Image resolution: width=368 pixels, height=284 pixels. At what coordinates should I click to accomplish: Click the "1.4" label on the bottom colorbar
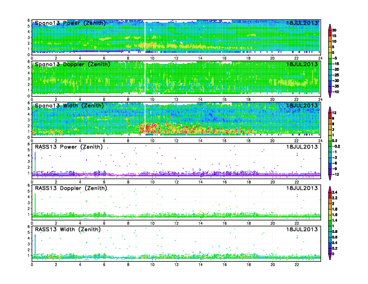click(x=335, y=220)
